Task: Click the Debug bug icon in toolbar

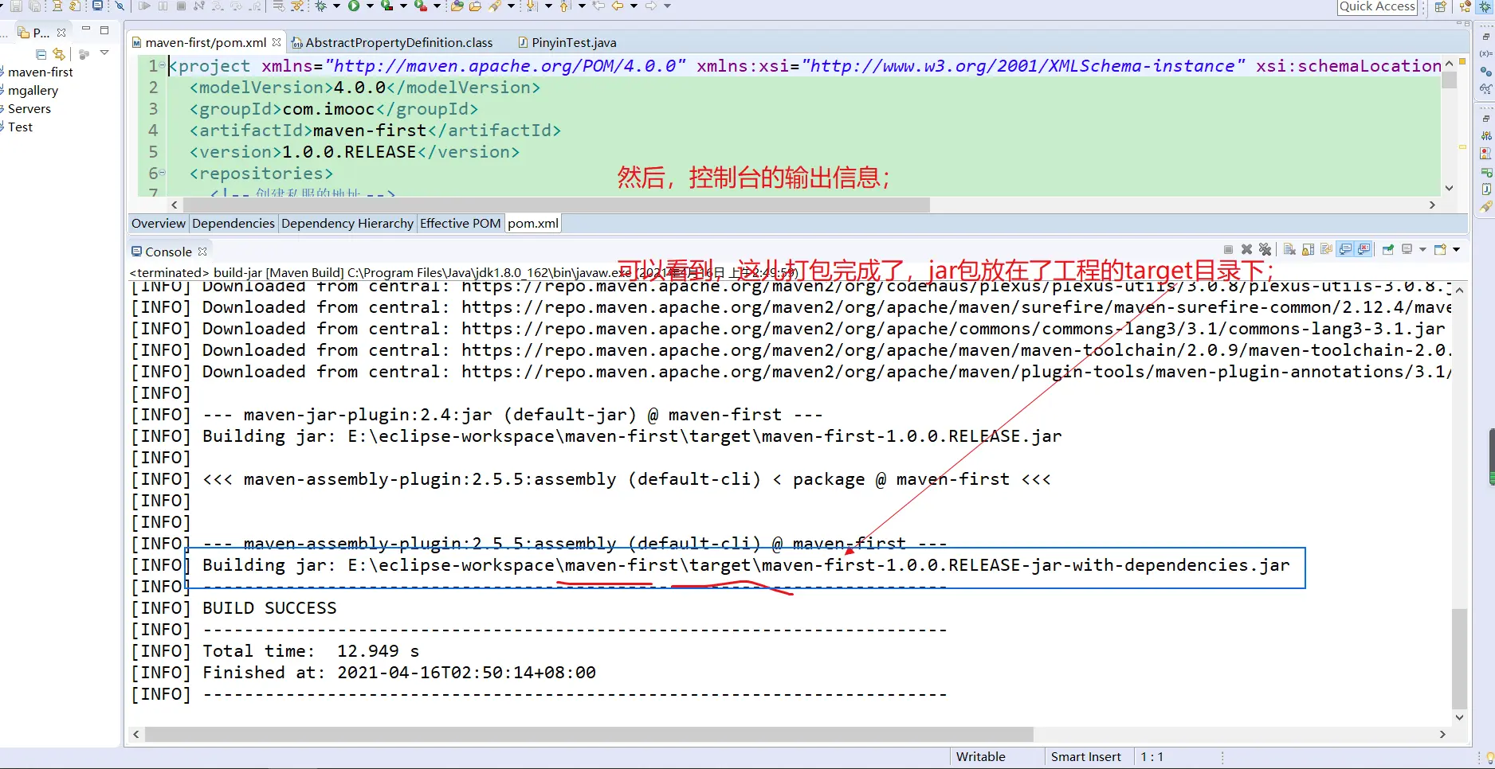Action: coord(321,6)
